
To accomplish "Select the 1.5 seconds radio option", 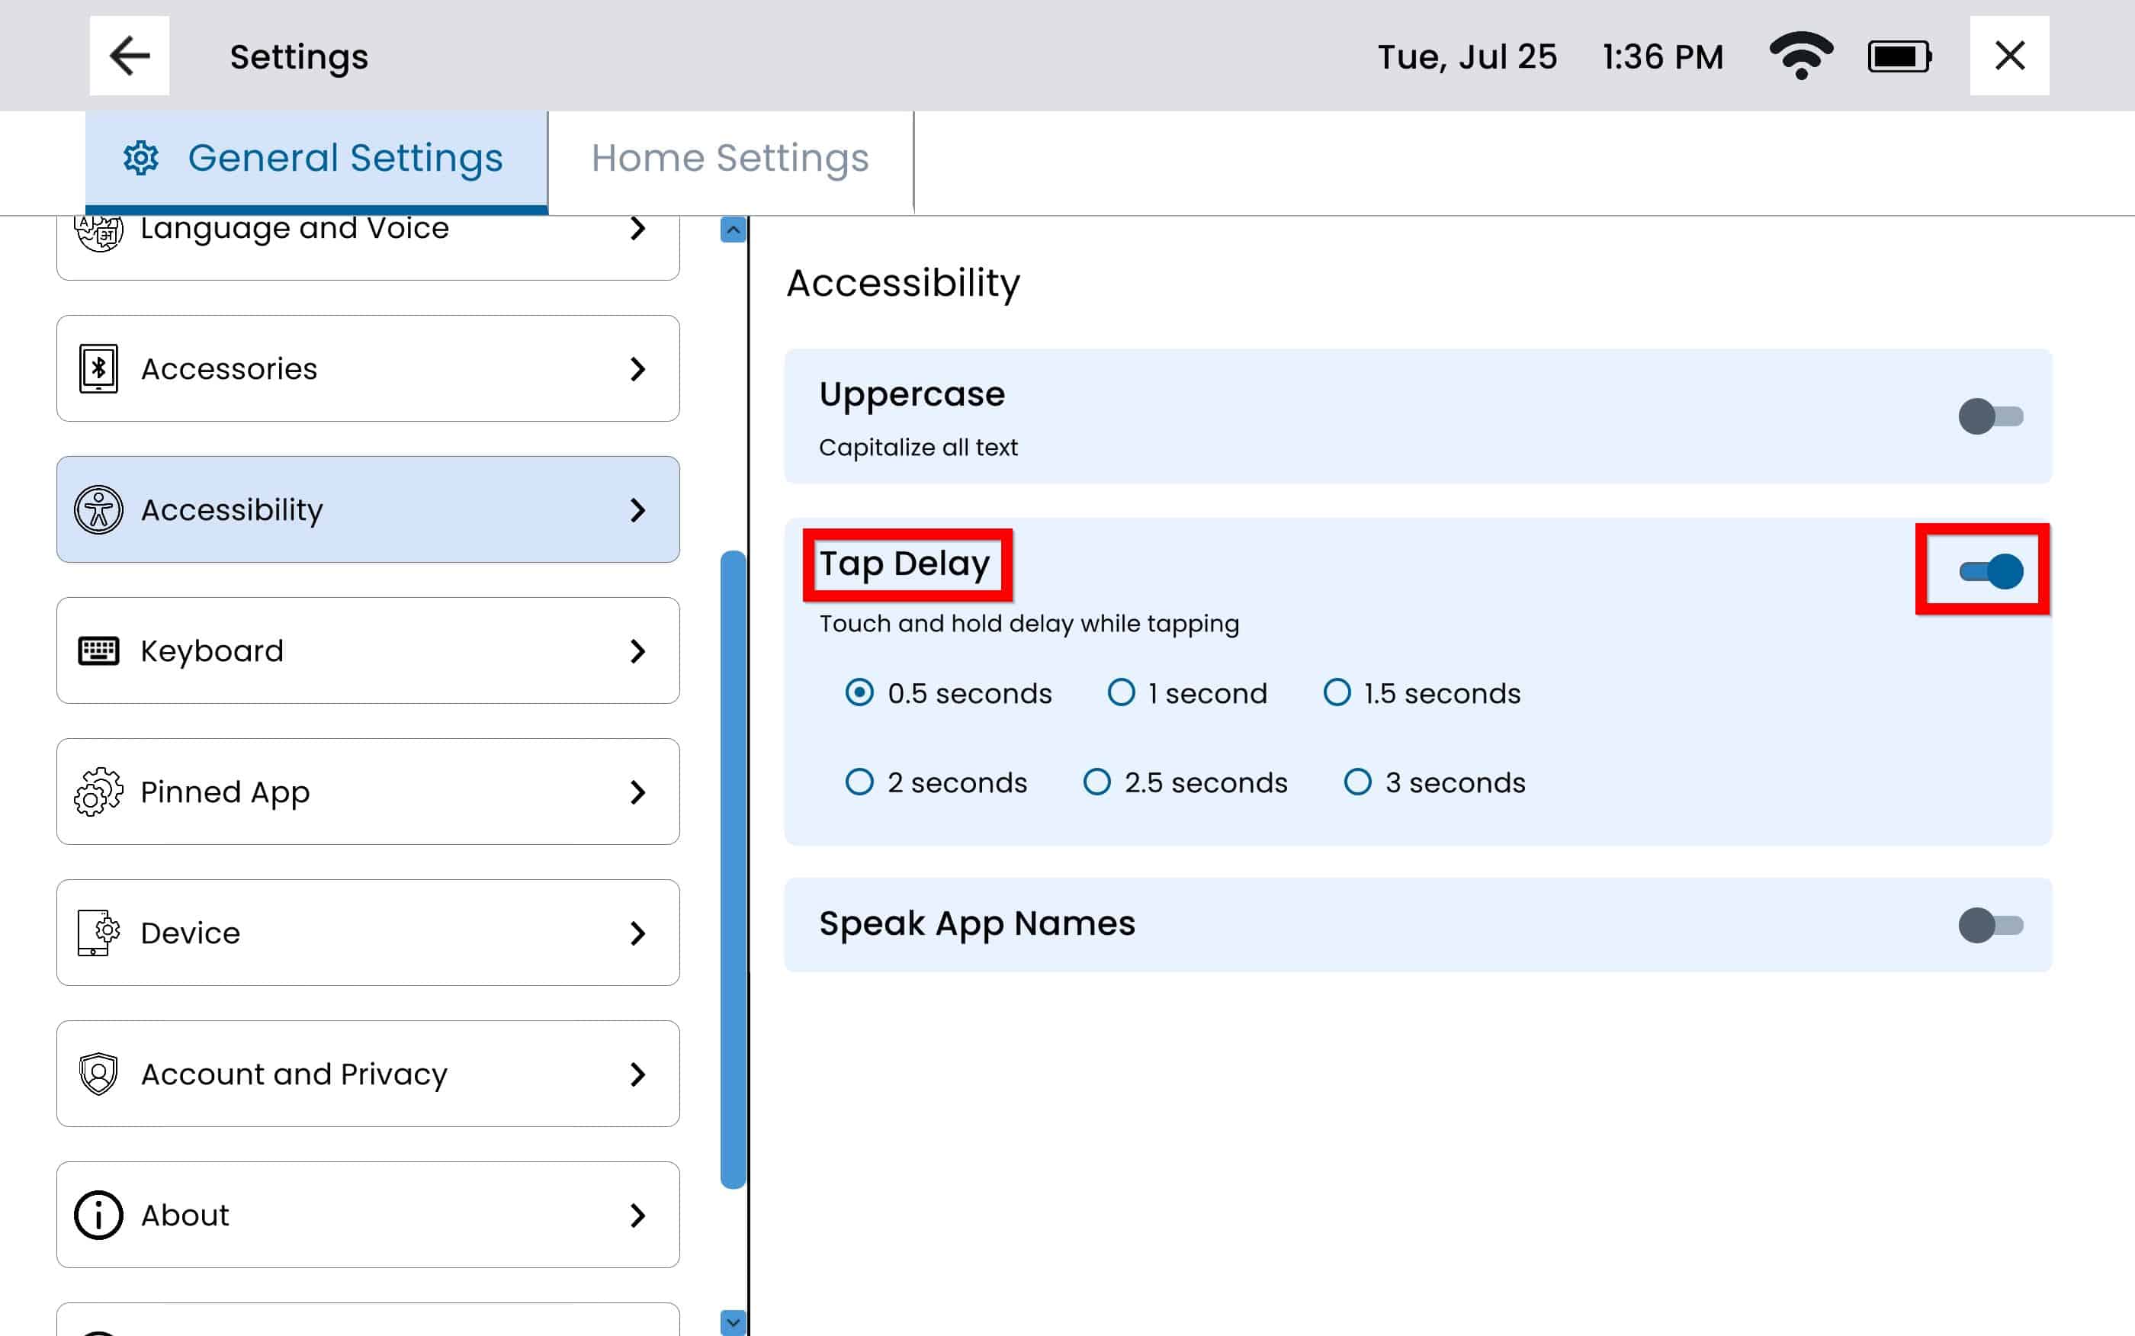I will (1337, 692).
